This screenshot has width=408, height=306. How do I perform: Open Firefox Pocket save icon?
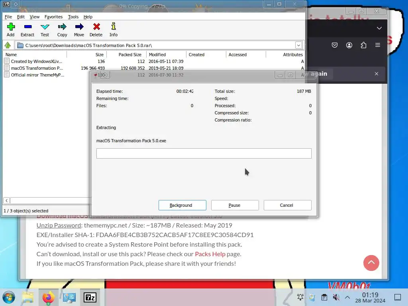(335, 45)
